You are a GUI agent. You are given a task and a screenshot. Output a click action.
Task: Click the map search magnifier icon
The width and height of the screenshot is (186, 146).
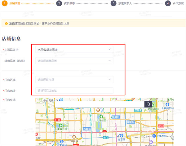149,104
